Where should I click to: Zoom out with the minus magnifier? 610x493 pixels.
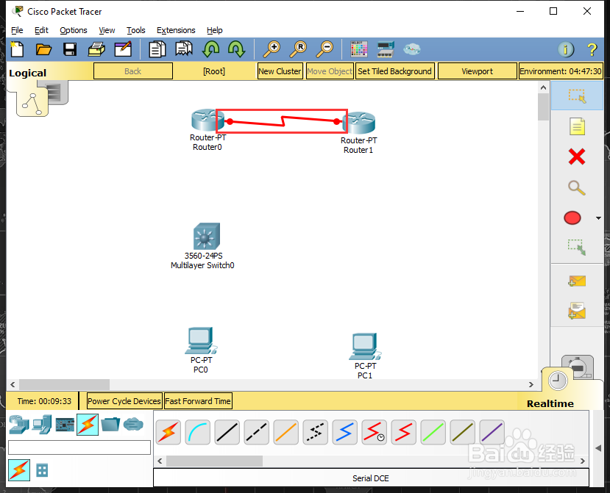click(x=324, y=49)
